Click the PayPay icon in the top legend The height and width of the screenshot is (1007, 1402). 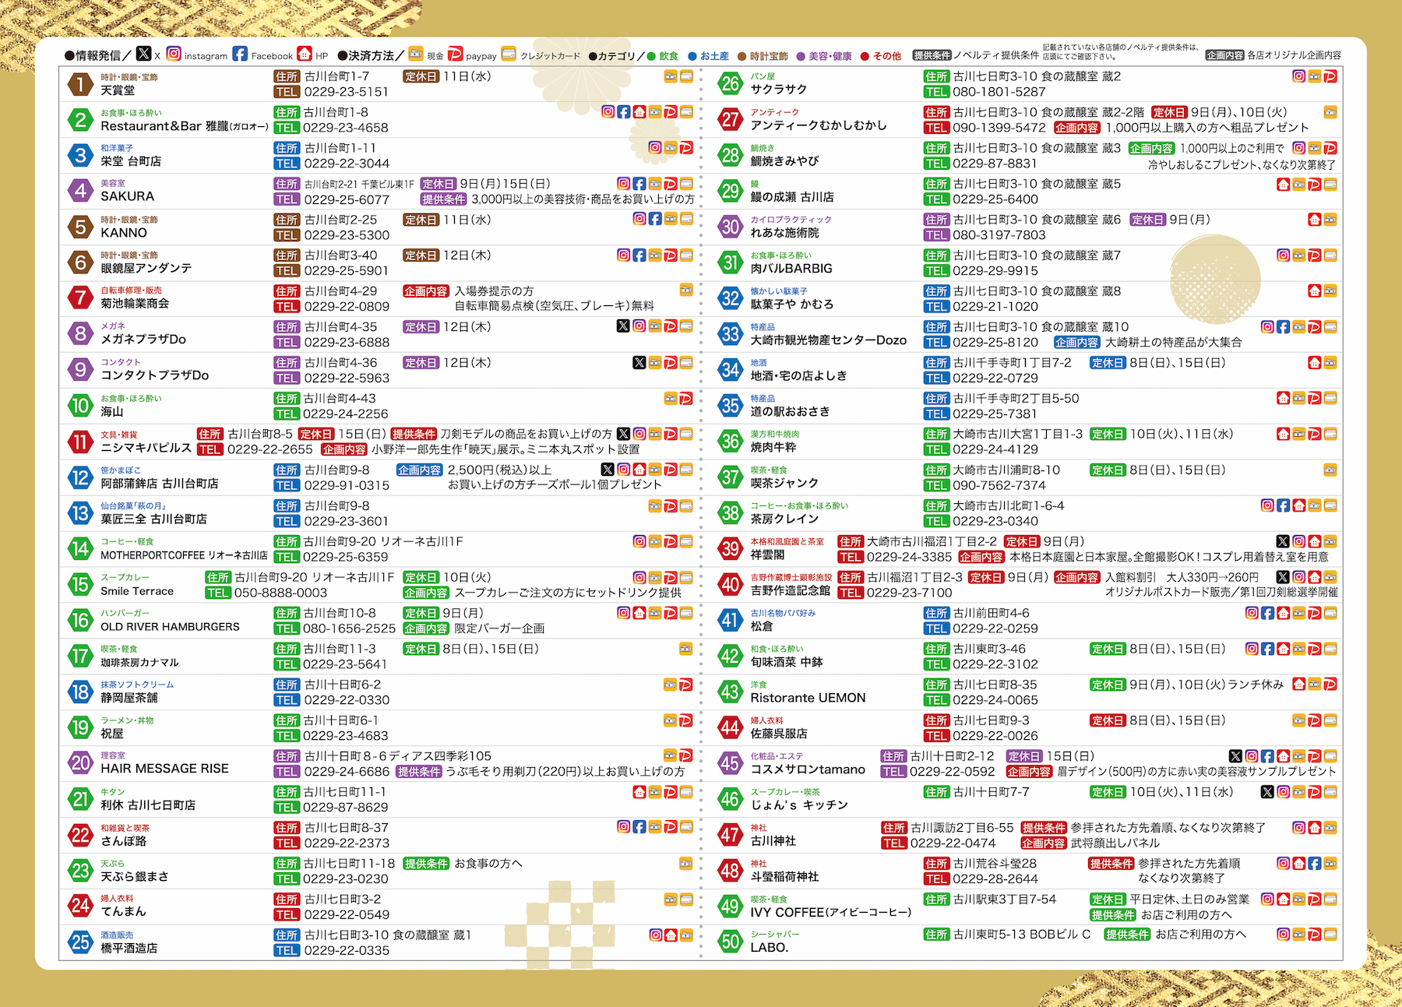[x=456, y=54]
